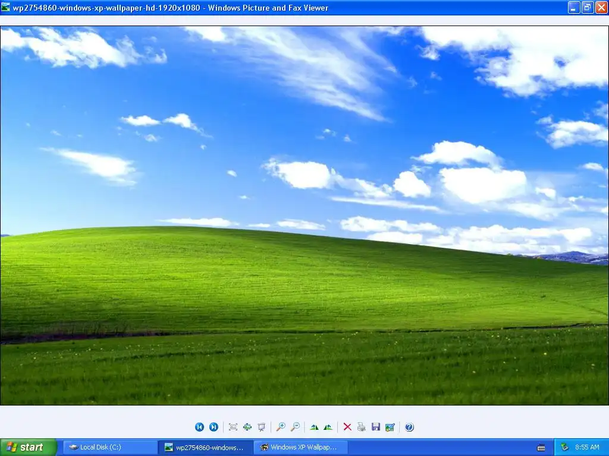Go to the previous image
Screen dimensions: 609x456
pos(199,427)
